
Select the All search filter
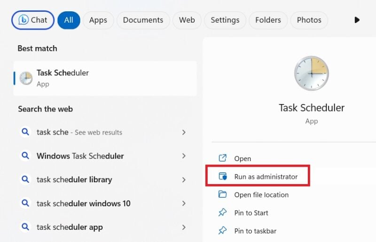(69, 20)
